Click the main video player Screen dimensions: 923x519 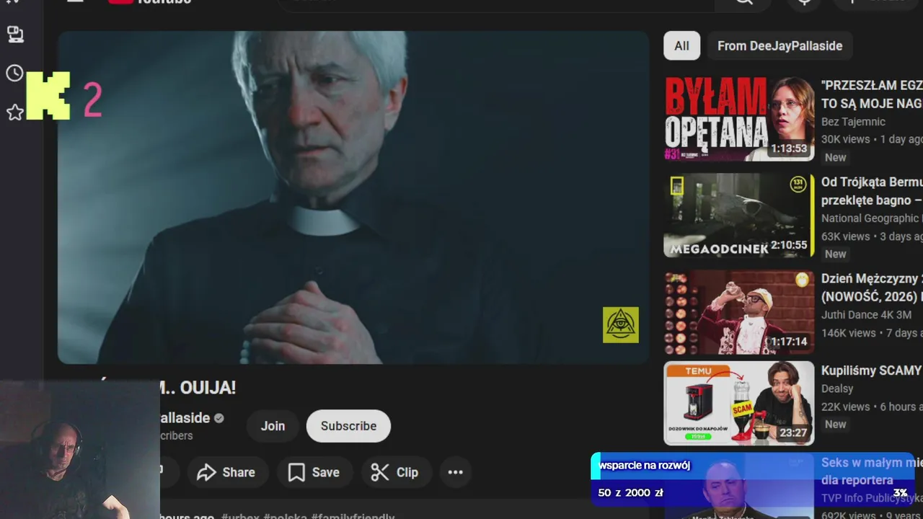[x=353, y=197]
